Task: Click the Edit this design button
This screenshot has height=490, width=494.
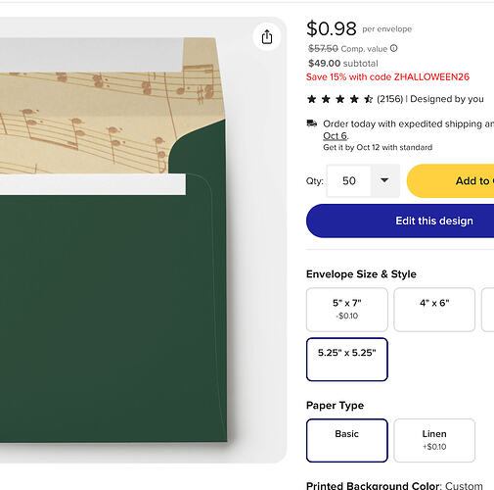Action: tap(400, 220)
